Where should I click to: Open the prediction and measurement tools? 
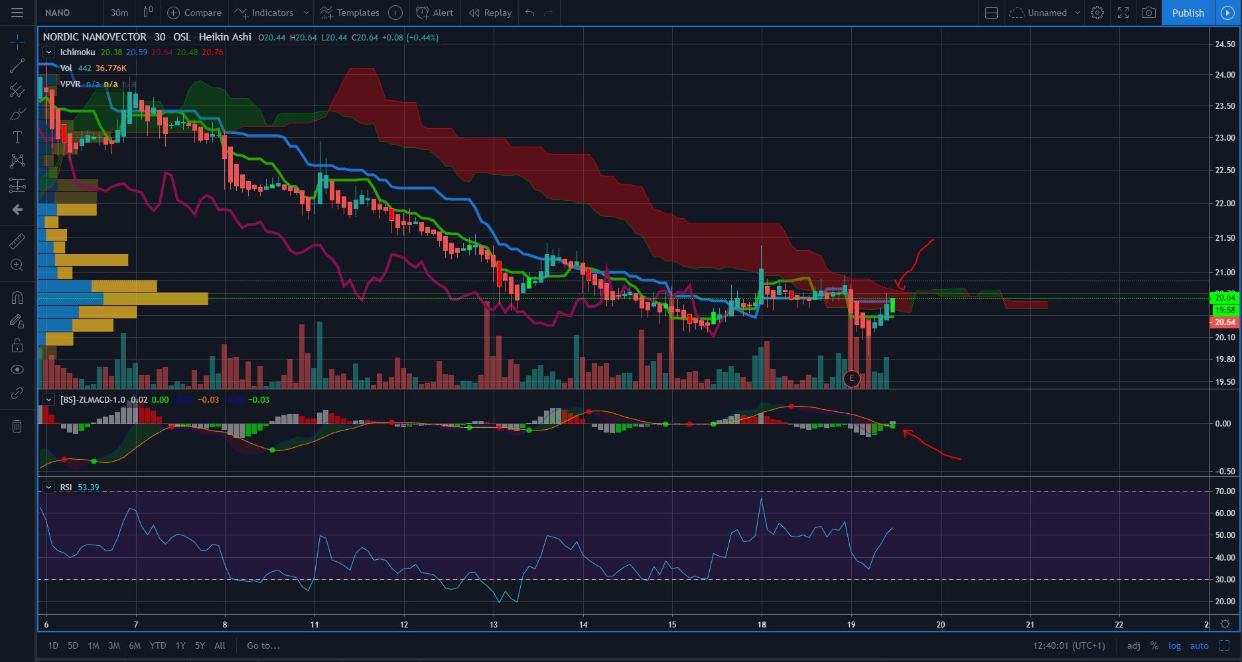pyautogui.click(x=17, y=185)
